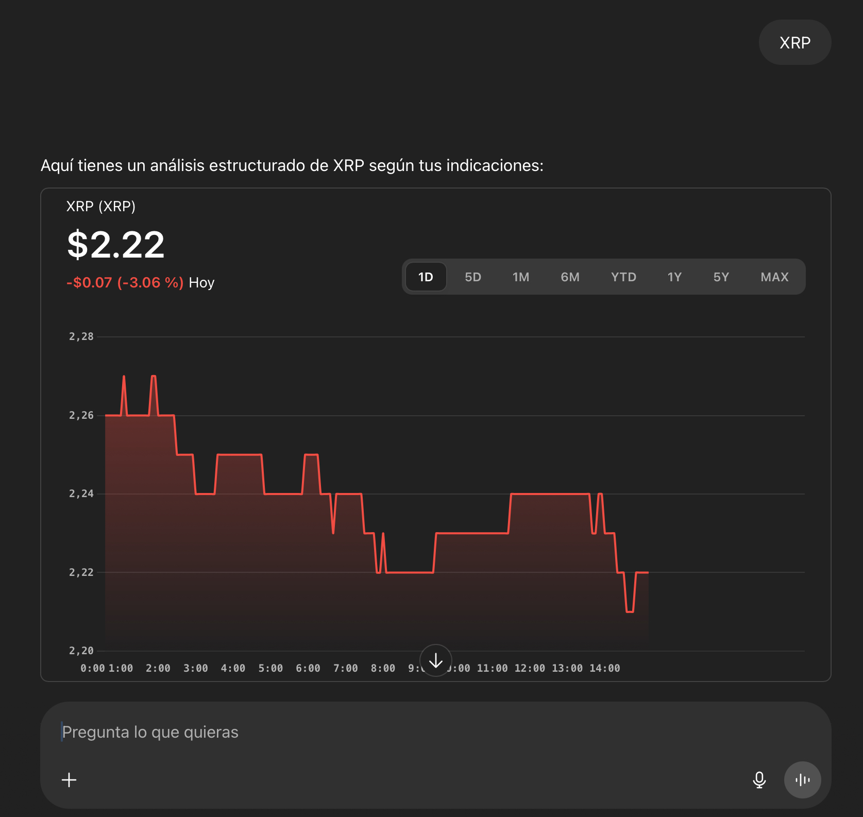Activate the microphone dictation icon
The image size is (863, 817).
(759, 780)
